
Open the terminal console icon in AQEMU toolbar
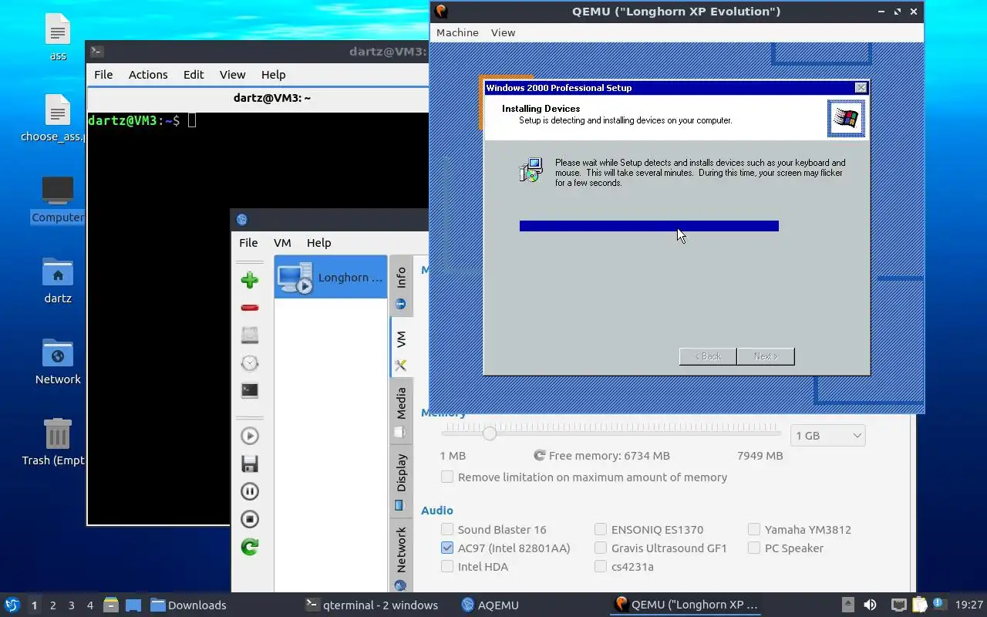[x=249, y=391]
